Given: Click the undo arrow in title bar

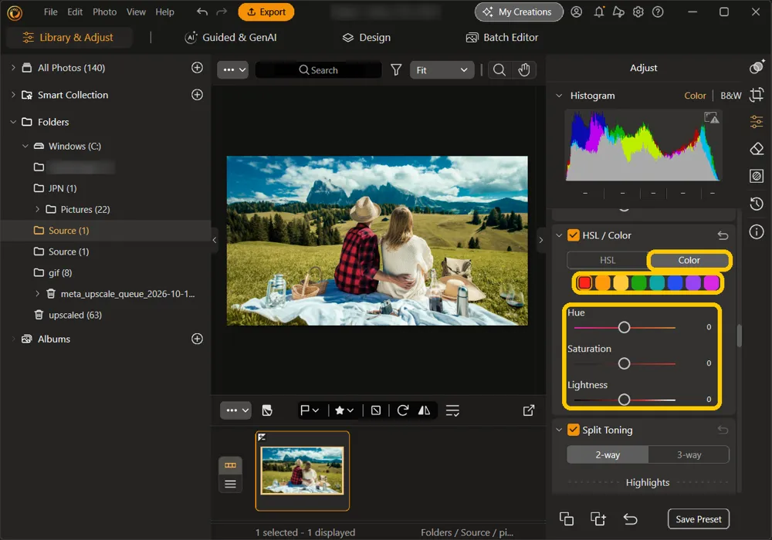Looking at the screenshot, I should [201, 12].
